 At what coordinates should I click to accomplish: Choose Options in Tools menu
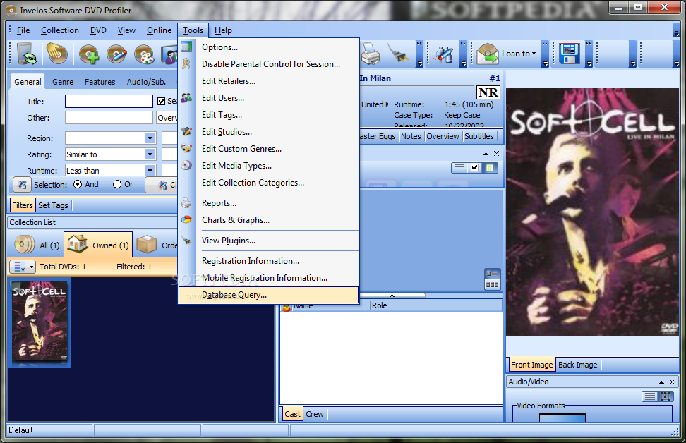269,47
